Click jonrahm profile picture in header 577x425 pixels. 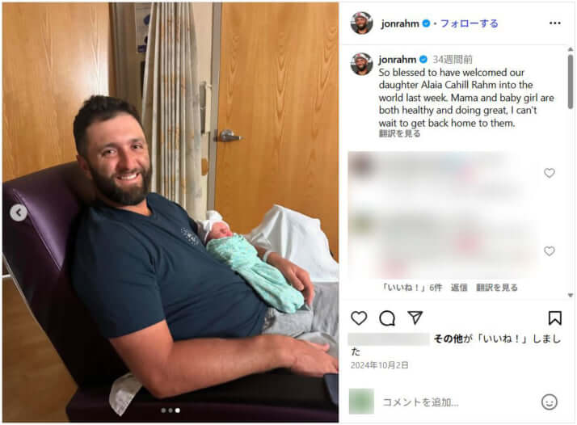click(x=362, y=23)
